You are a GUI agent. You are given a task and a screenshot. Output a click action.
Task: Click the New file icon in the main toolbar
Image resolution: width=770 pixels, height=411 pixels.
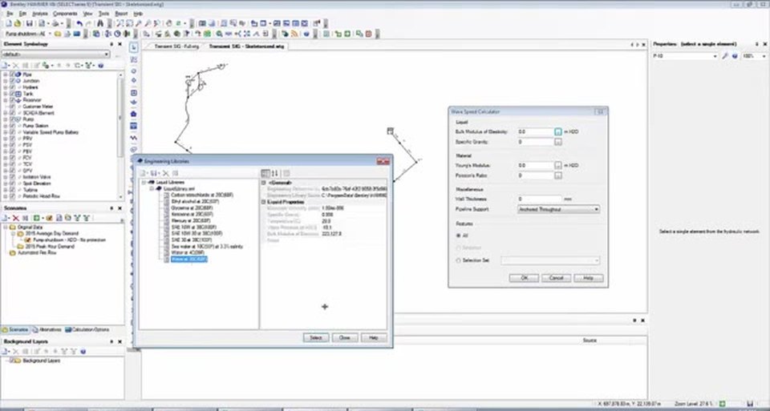(x=10, y=23)
